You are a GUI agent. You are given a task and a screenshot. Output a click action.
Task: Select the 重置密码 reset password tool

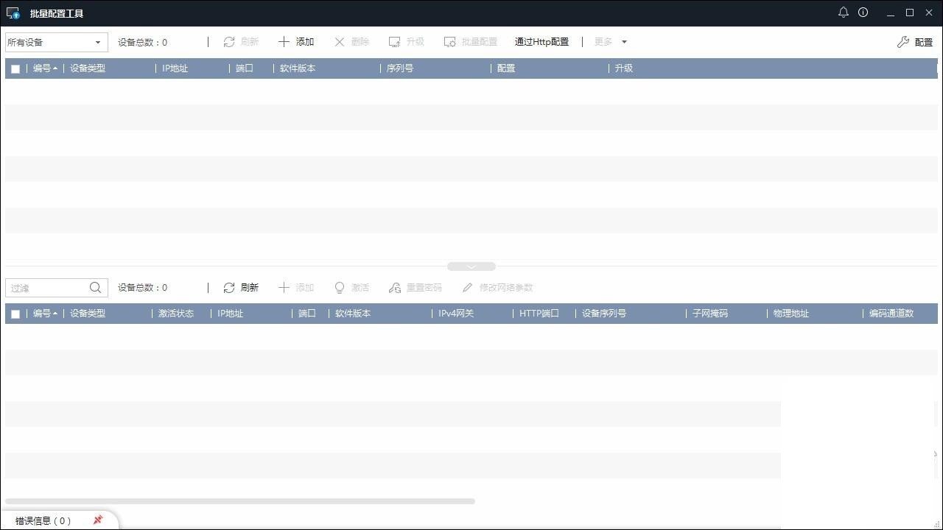[x=415, y=287]
